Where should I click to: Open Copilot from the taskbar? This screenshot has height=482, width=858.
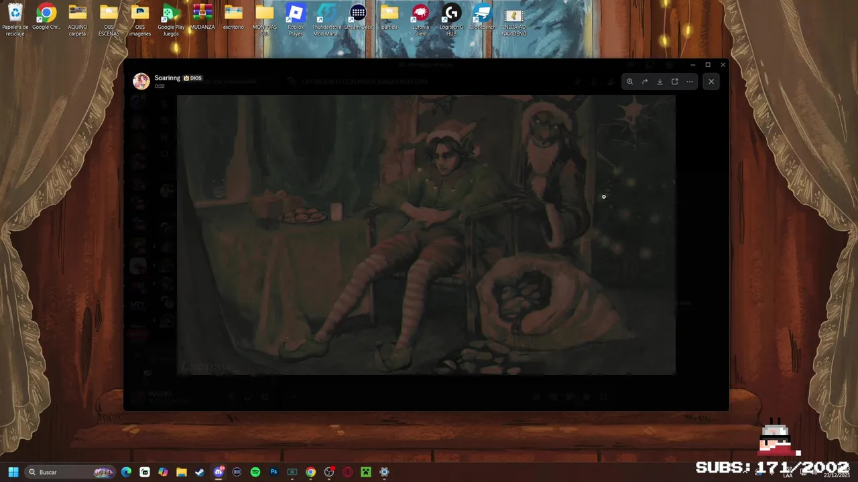163,472
